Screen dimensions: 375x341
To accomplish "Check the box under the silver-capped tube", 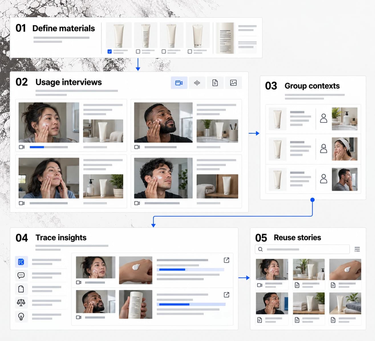I will 190,52.
